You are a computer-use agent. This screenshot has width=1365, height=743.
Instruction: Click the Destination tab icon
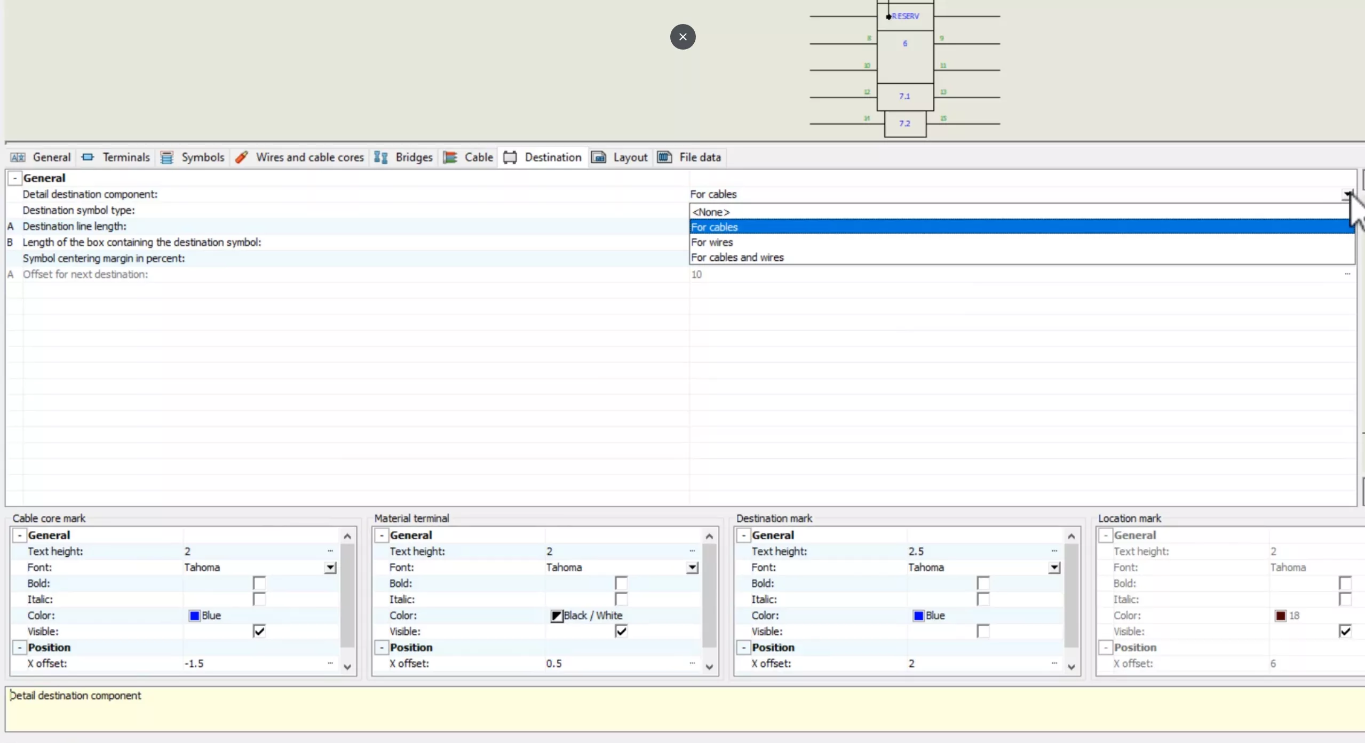[510, 157]
